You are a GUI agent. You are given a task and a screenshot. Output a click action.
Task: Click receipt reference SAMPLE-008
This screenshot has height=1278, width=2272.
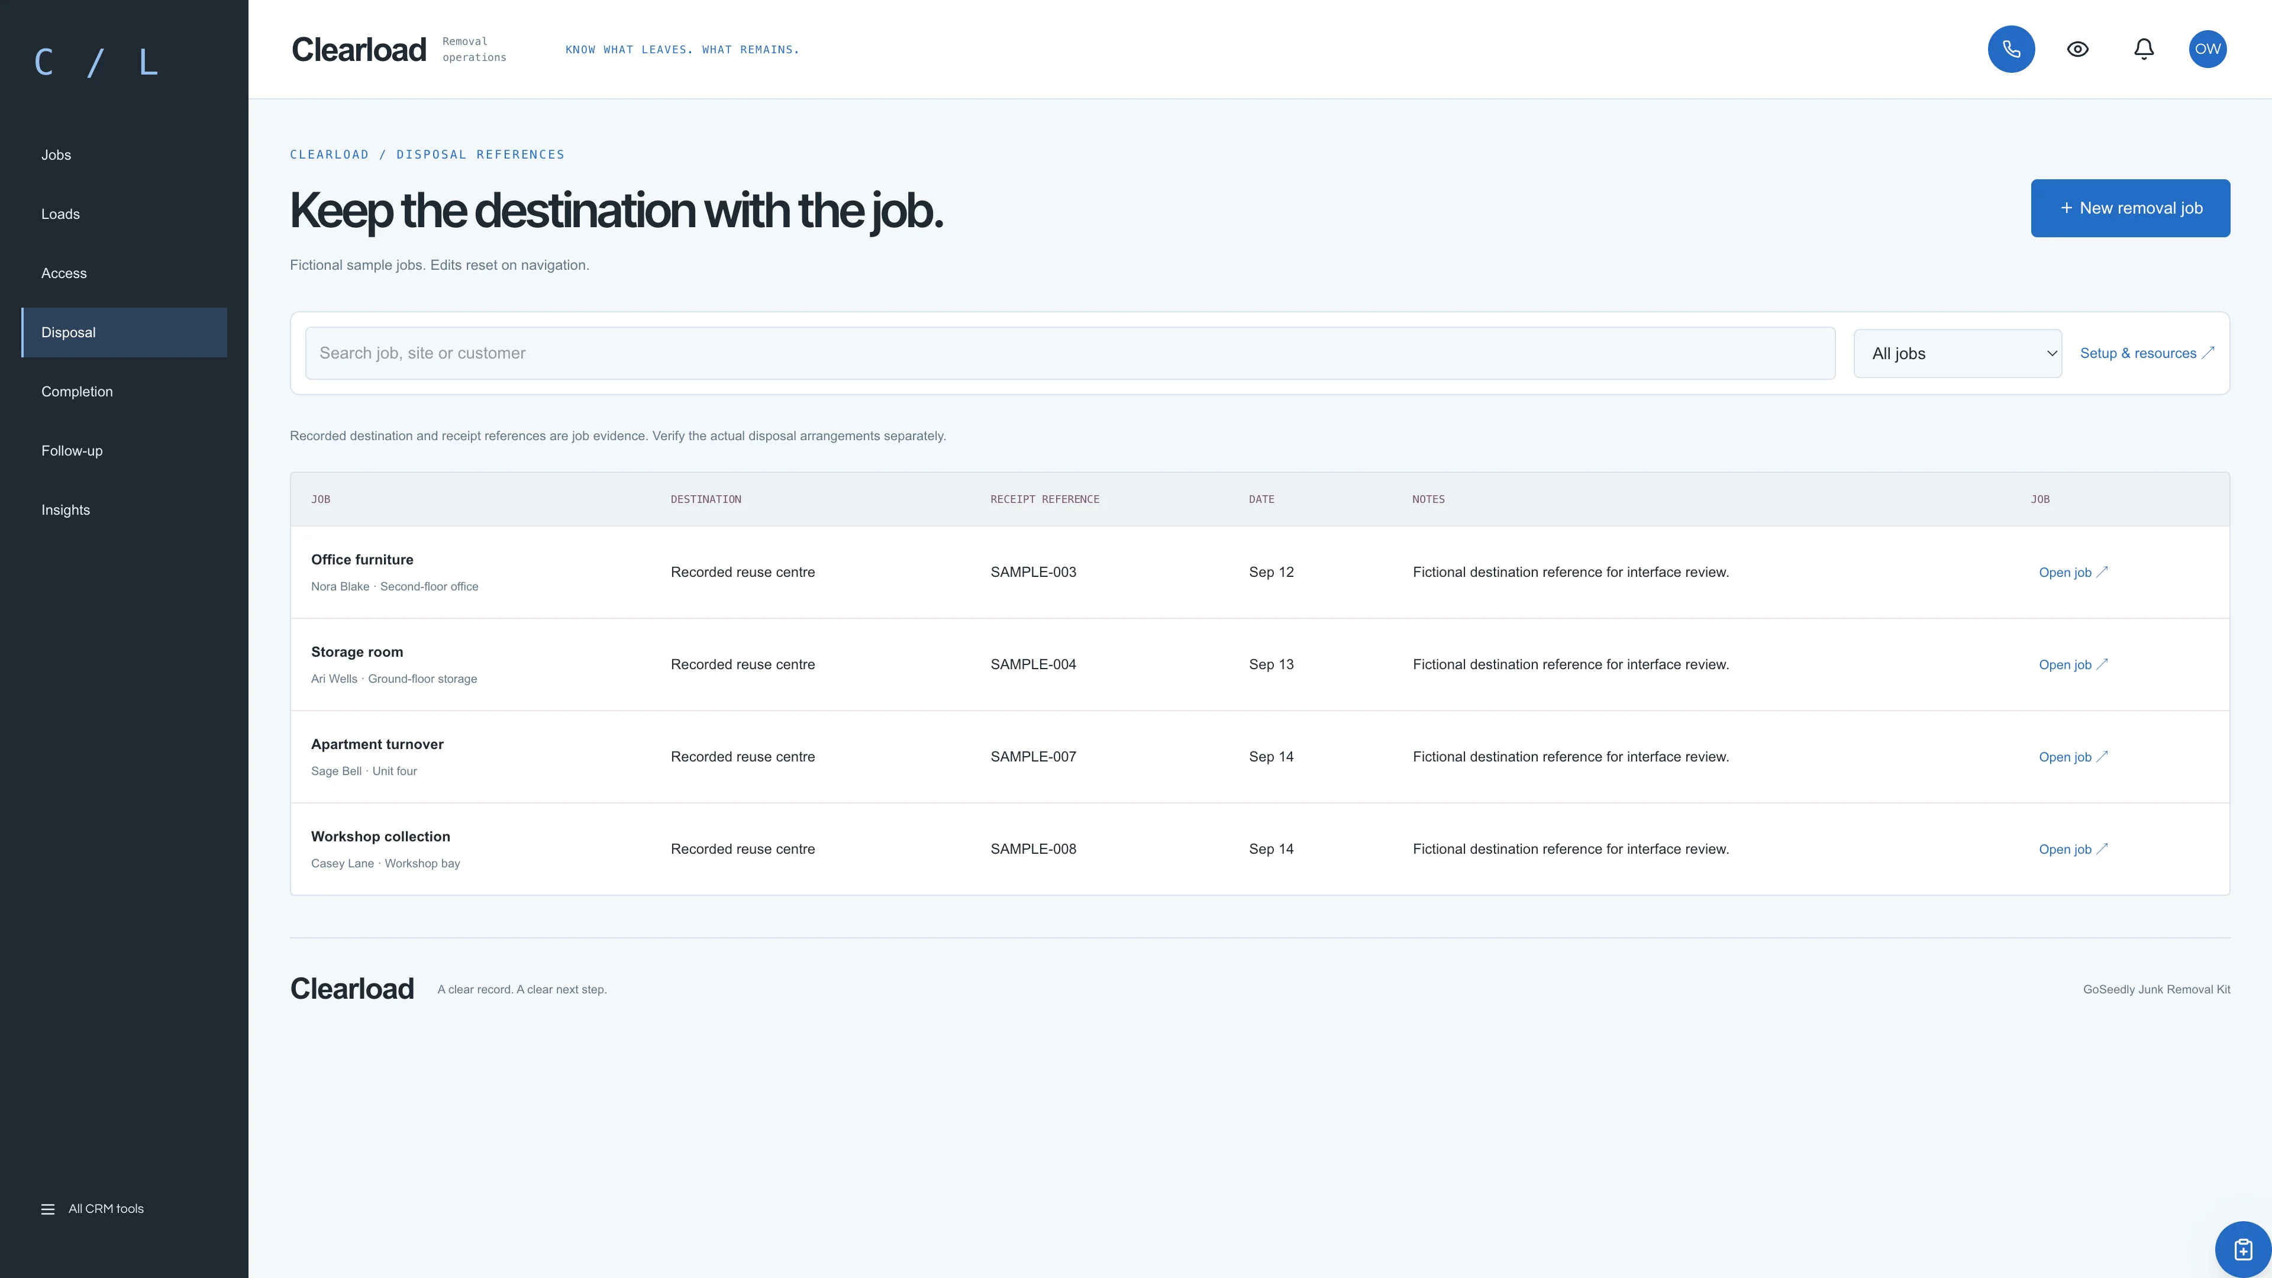1033,850
